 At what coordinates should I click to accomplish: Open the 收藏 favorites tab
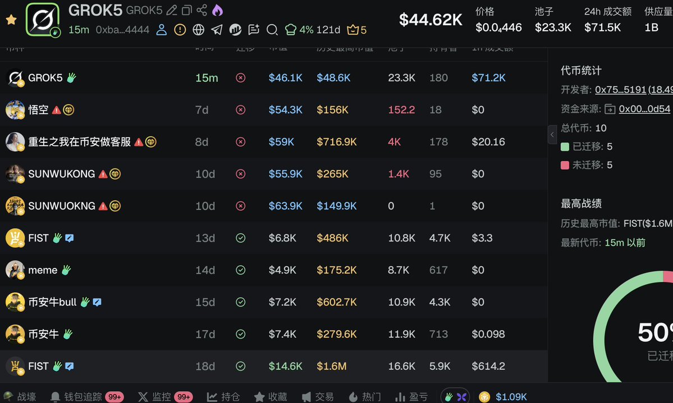[271, 397]
